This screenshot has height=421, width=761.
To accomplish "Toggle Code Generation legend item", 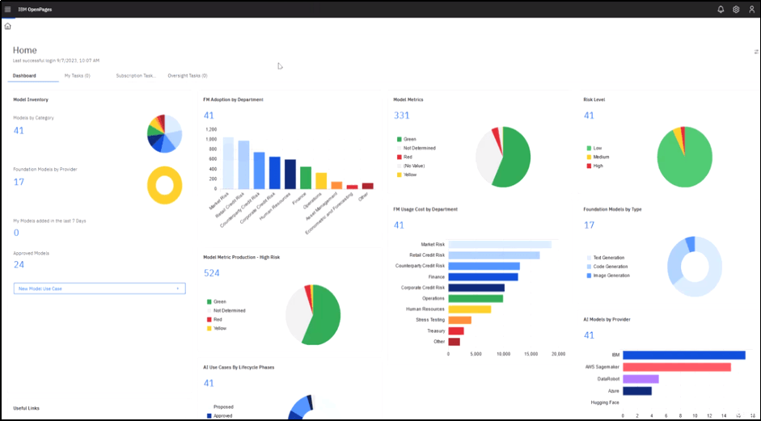I will tap(607, 267).
